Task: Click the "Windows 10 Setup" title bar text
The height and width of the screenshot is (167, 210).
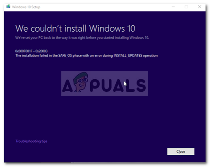Action: (x=26, y=7)
